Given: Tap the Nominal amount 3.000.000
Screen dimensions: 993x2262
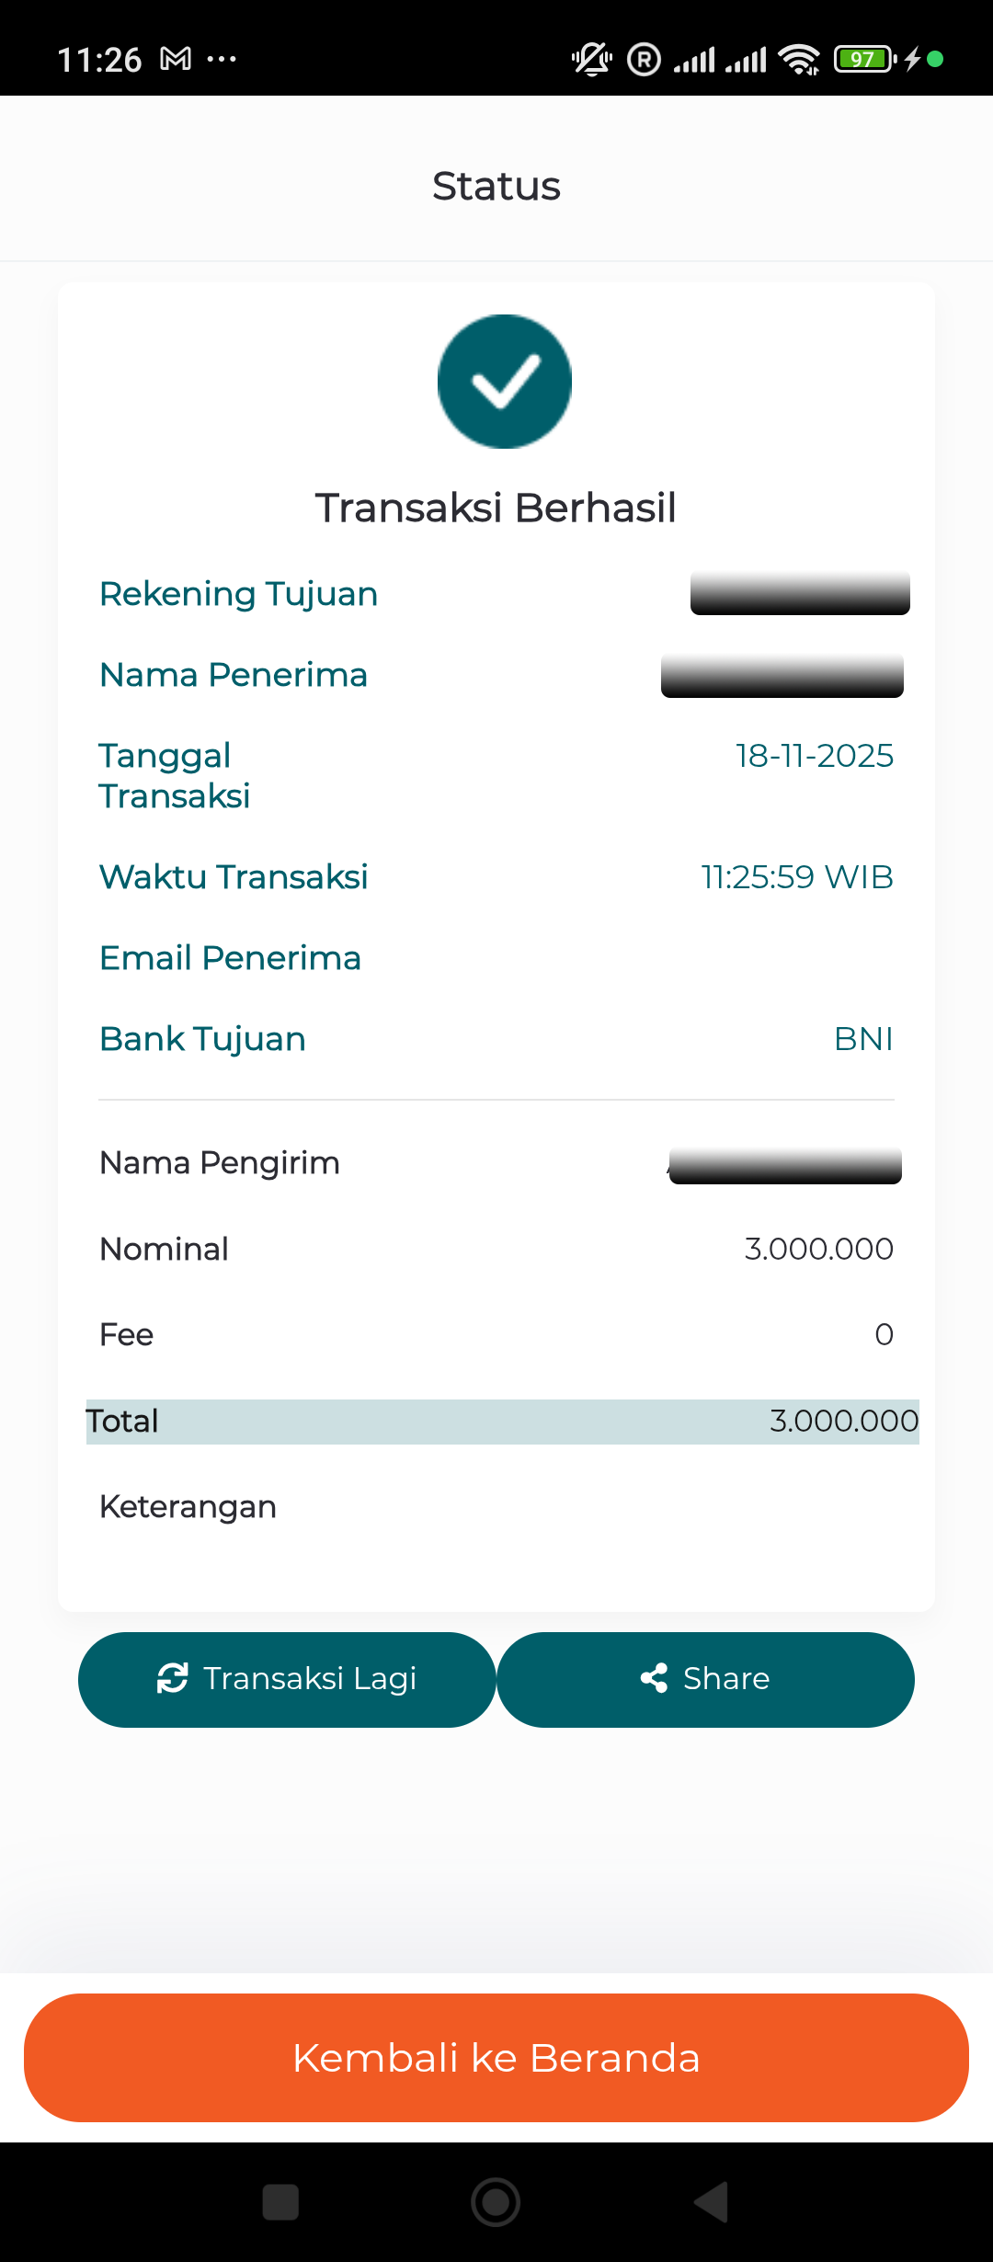Looking at the screenshot, I should [x=818, y=1249].
